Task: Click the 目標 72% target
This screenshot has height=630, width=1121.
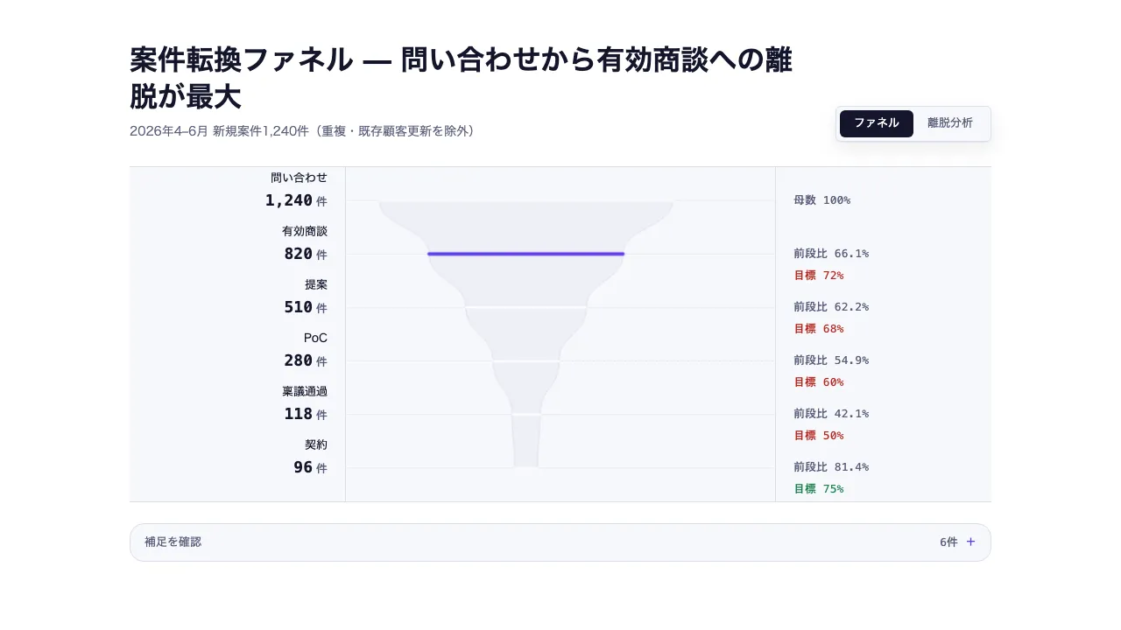Action: coord(819,275)
